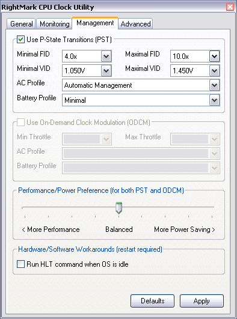Click the 4.0x Minimal FID value
Viewport: 237px width, 319px height.
tap(70, 56)
